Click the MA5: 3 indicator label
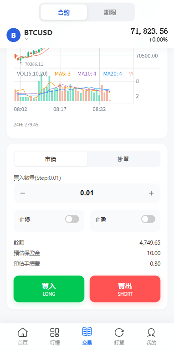Image resolution: width=174 pixels, height=350 pixels. pos(62,73)
